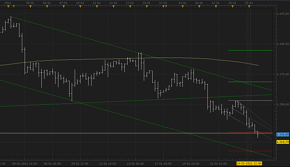Screen dimensions: 290x167
Task: Click the orange triangle below 14-01
Action: pos(147,6)
